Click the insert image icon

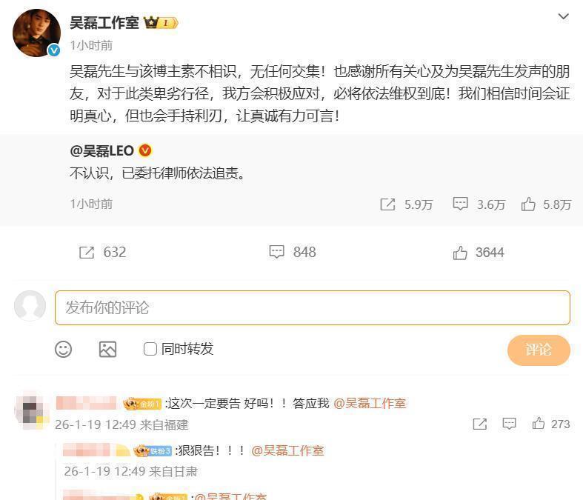coord(108,349)
